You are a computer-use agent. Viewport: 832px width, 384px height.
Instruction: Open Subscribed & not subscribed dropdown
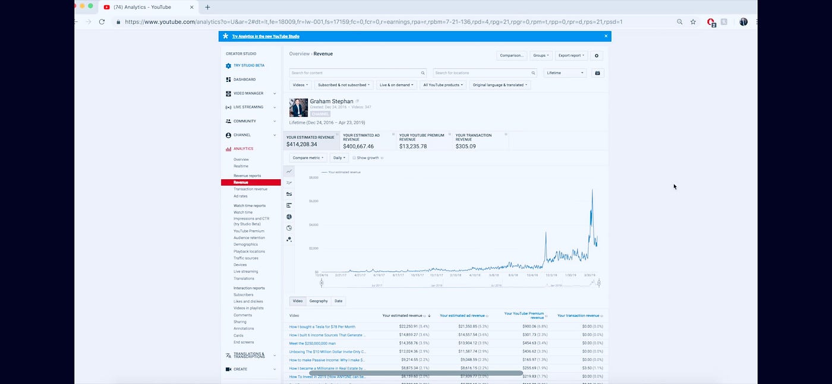tap(343, 85)
